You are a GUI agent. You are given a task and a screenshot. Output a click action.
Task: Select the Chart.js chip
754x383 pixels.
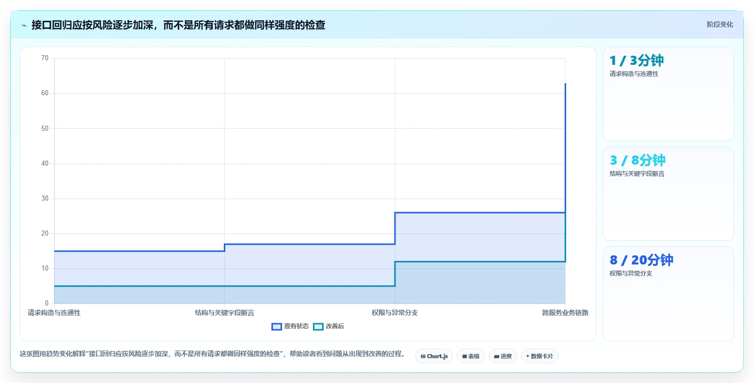434,356
